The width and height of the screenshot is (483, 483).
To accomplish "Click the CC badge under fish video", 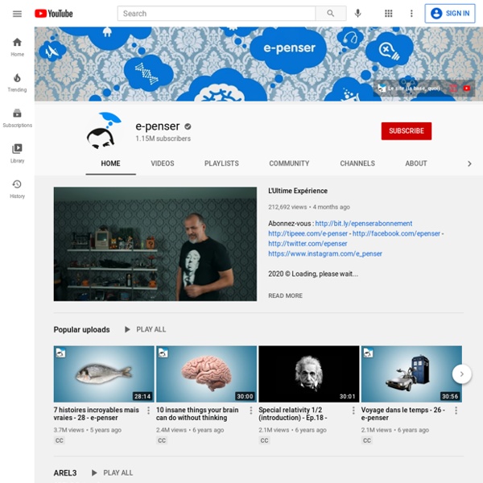I will (x=59, y=440).
